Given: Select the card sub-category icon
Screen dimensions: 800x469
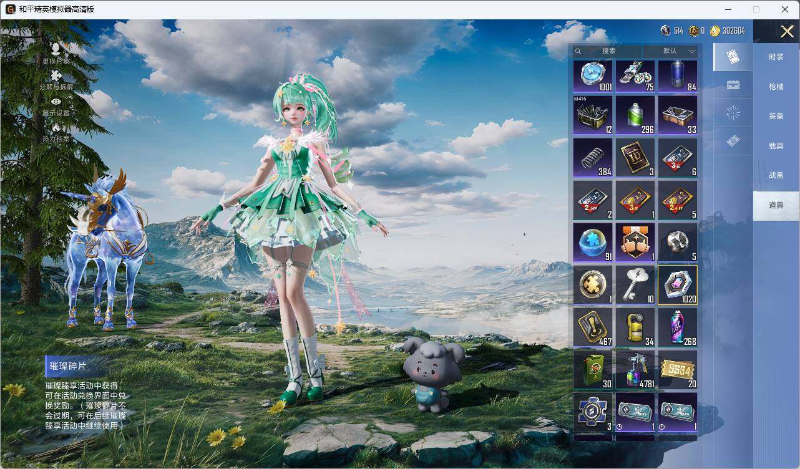Looking at the screenshot, I should tap(733, 57).
